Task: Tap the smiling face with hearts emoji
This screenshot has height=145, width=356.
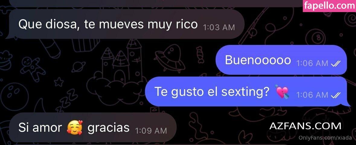Action: [75, 127]
